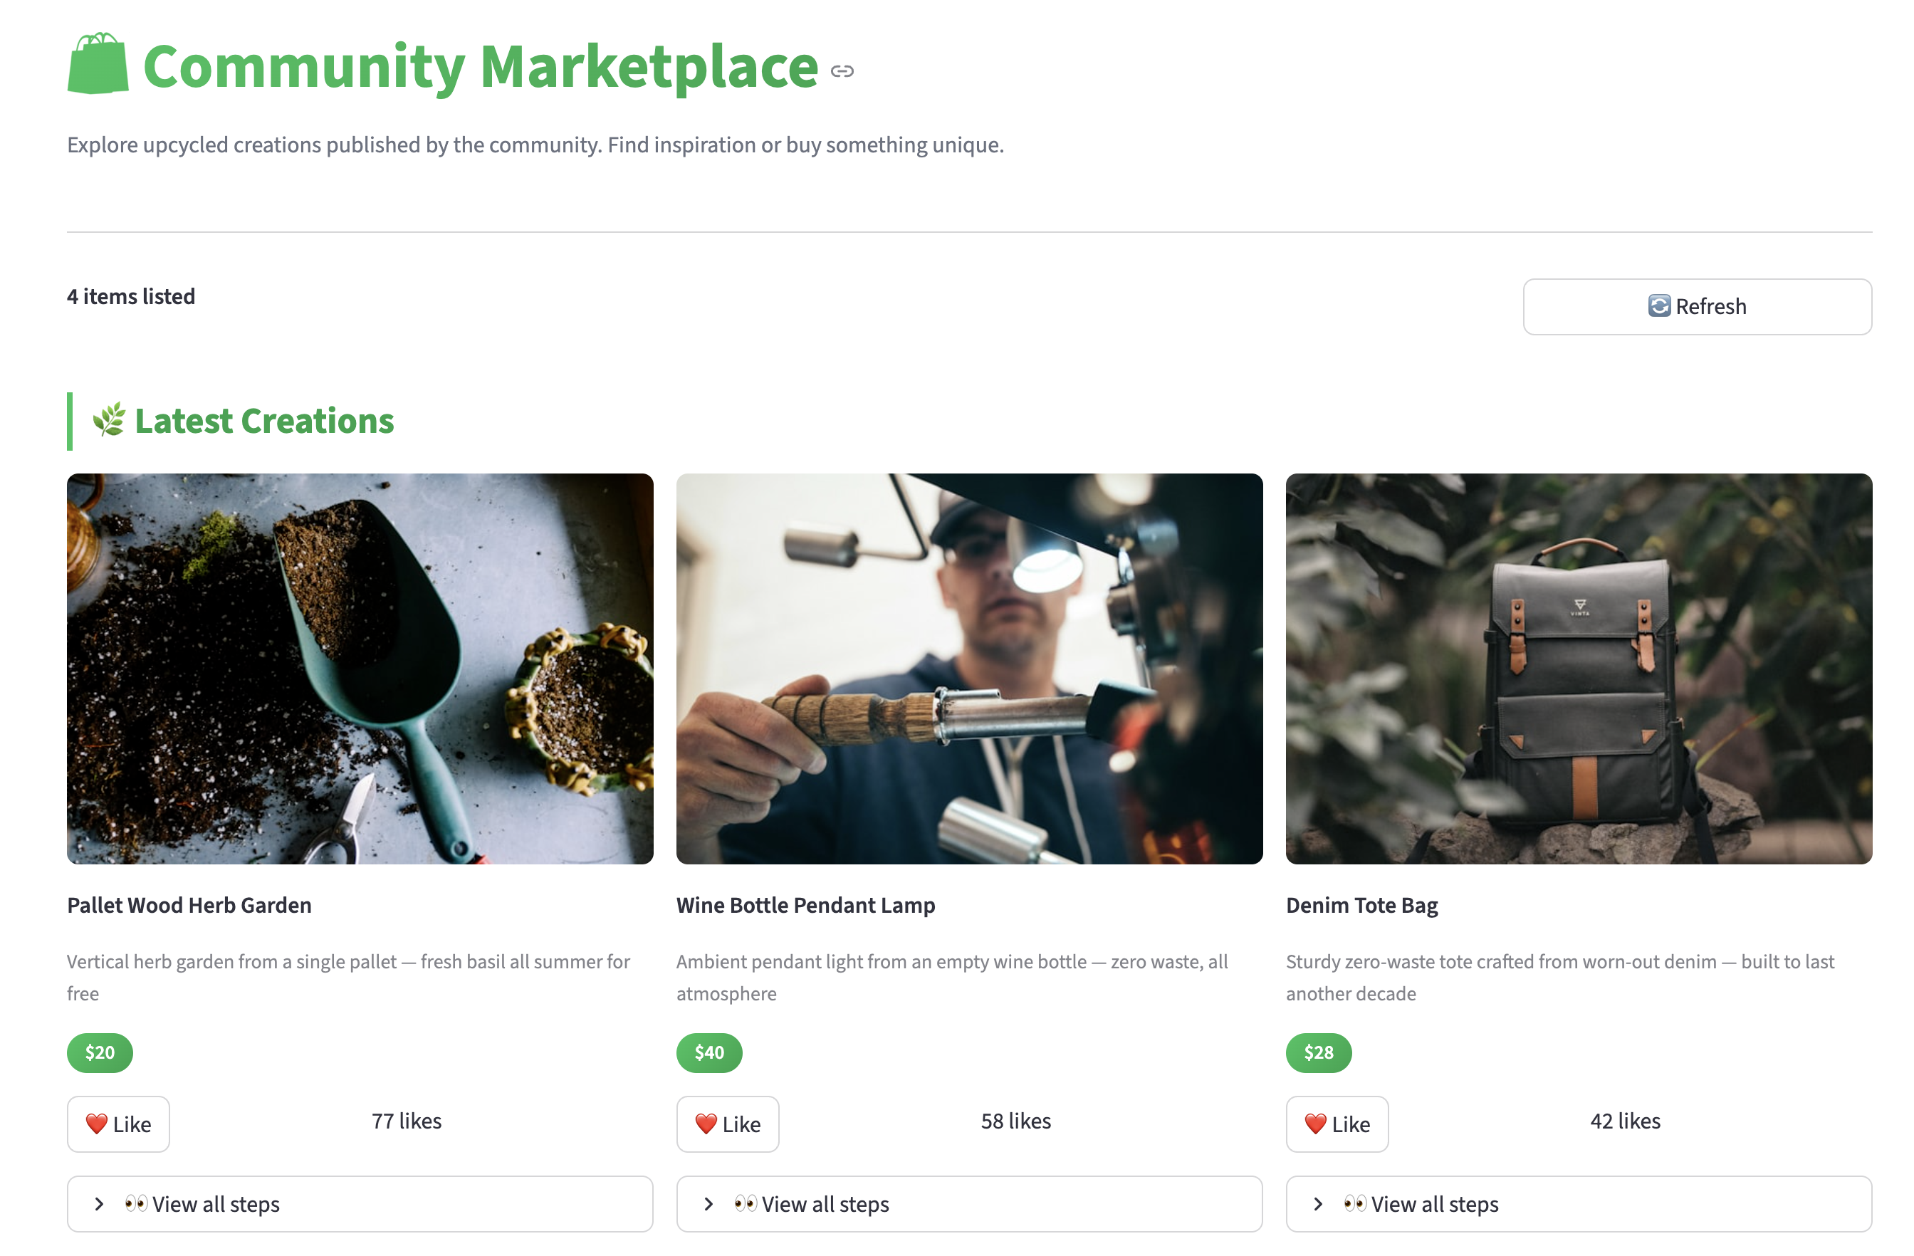Click the $20 price badge

(100, 1052)
